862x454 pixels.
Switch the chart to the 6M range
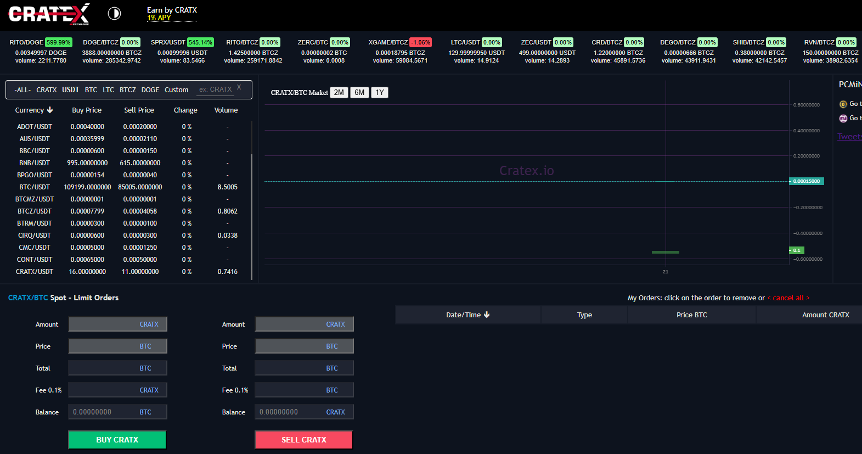(x=359, y=92)
